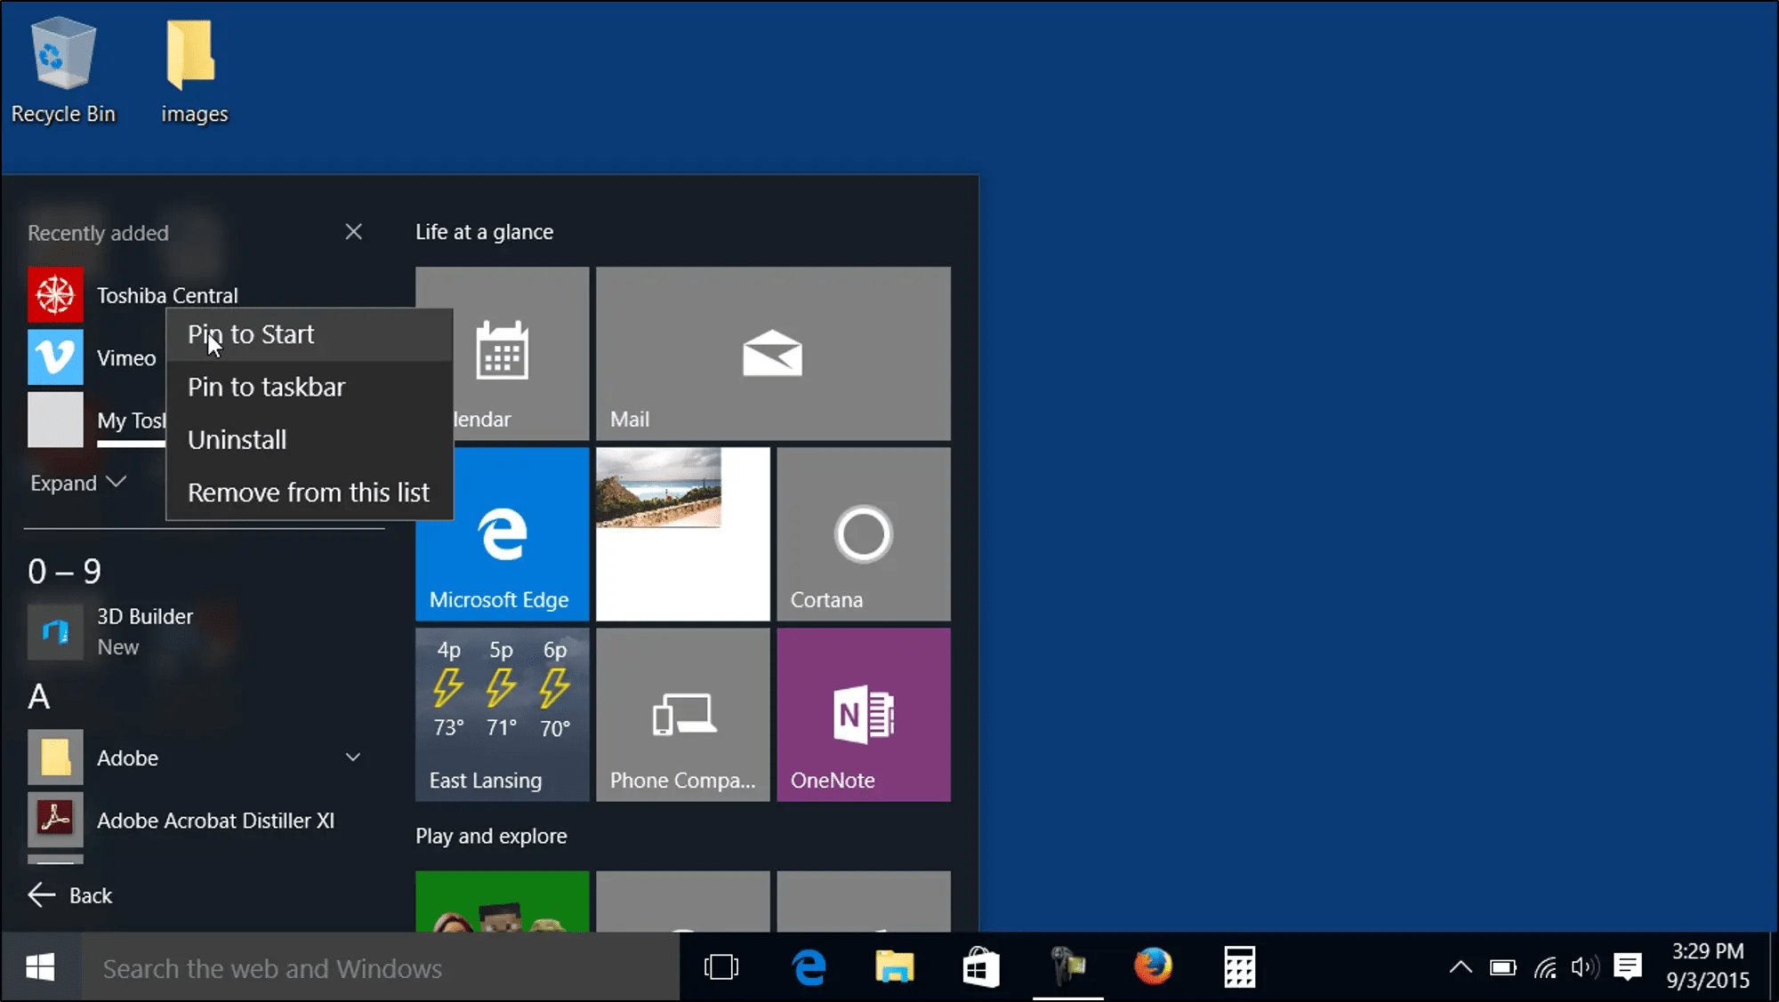Open the OneNote tile

[x=863, y=715]
